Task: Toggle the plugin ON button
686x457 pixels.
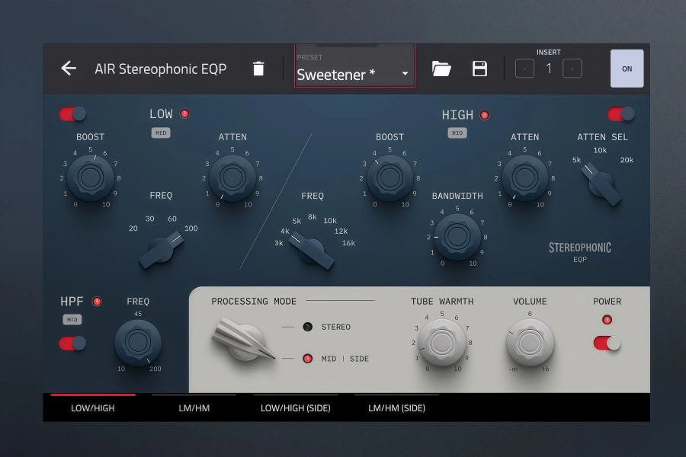Action: pyautogui.click(x=627, y=69)
